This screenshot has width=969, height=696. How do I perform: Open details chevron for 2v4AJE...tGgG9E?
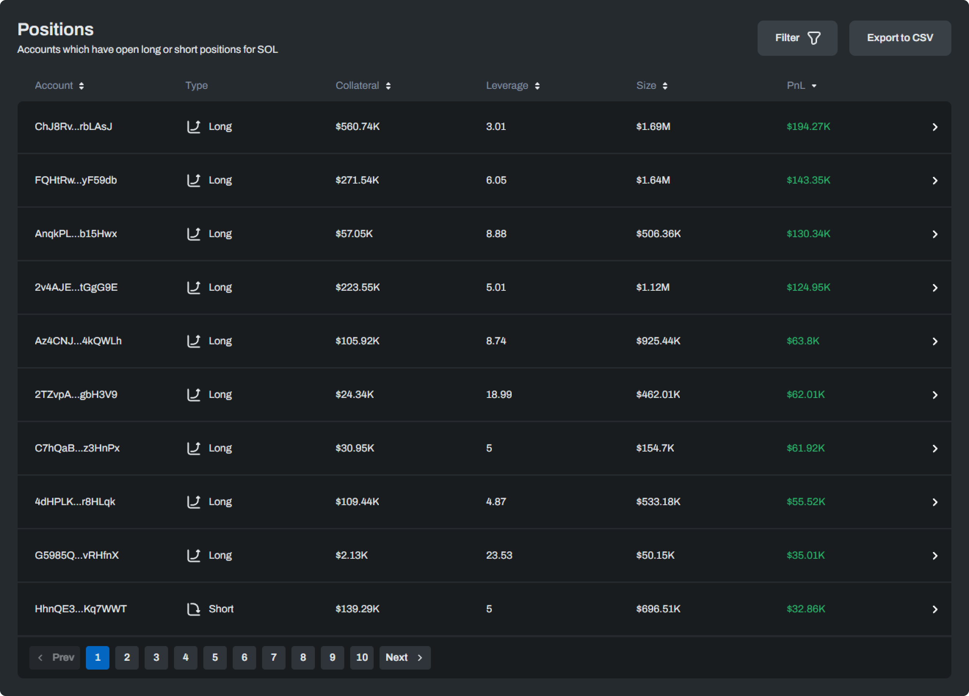[x=935, y=288]
